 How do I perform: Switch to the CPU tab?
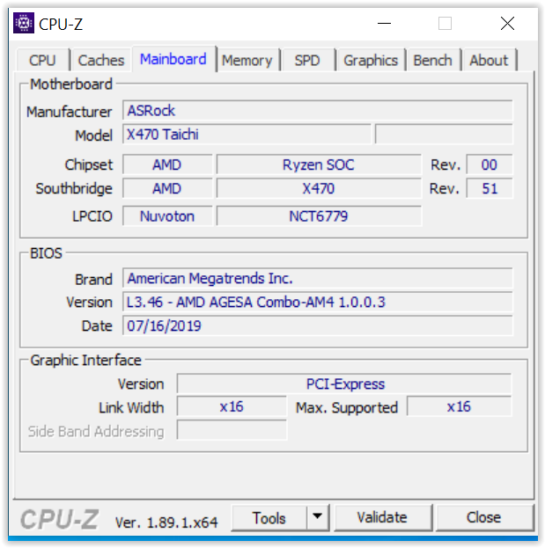click(x=42, y=60)
